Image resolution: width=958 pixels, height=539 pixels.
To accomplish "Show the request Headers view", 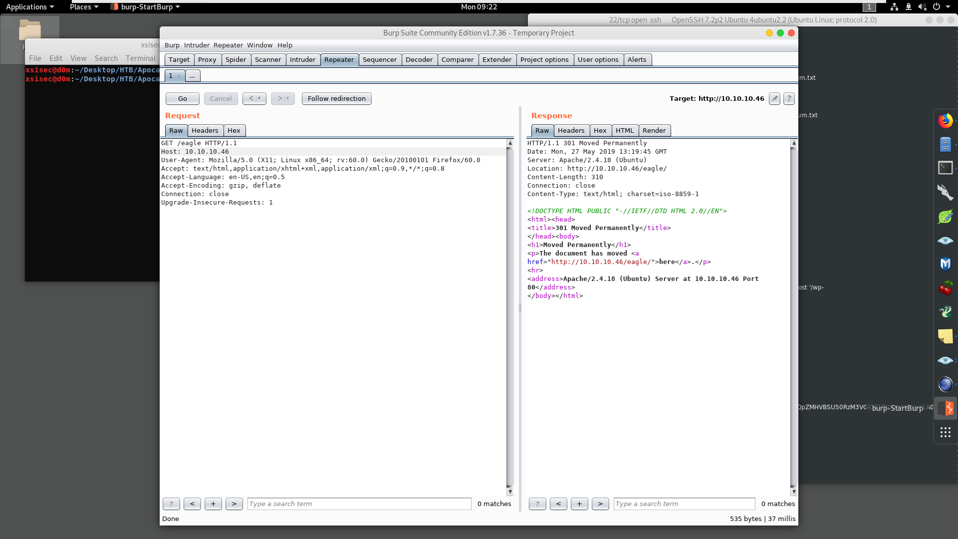I will (205, 131).
